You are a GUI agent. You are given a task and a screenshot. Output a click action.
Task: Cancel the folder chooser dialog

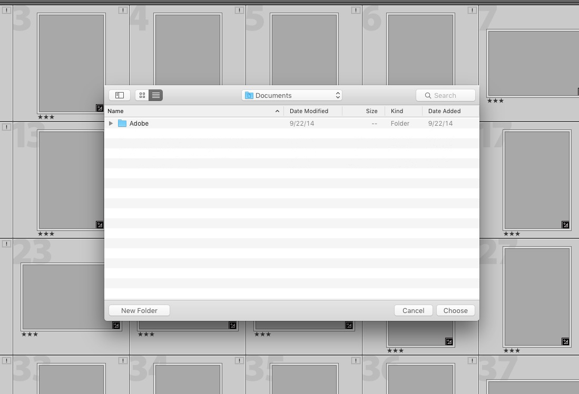[x=413, y=310]
